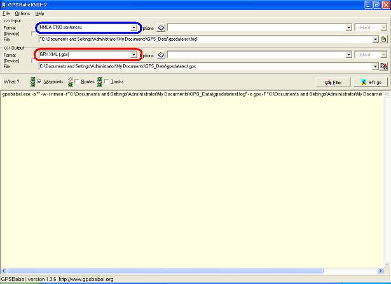
Task: Open the output options tag icon
Action: [x=161, y=55]
